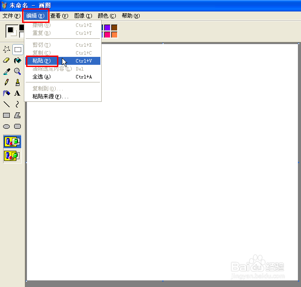Enable transparent selection mode option
The image size is (301, 287).
point(12,156)
